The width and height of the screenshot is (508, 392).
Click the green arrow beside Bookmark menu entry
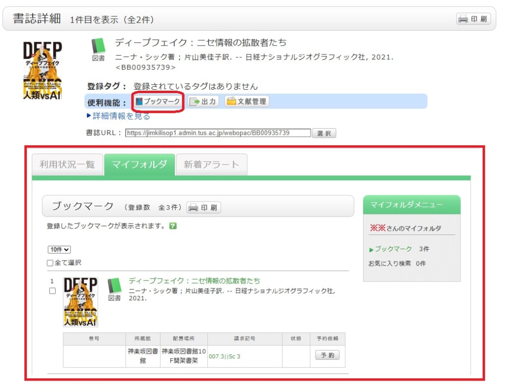tap(371, 249)
